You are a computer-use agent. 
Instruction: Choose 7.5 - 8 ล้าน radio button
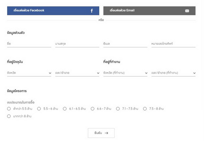click(145, 109)
